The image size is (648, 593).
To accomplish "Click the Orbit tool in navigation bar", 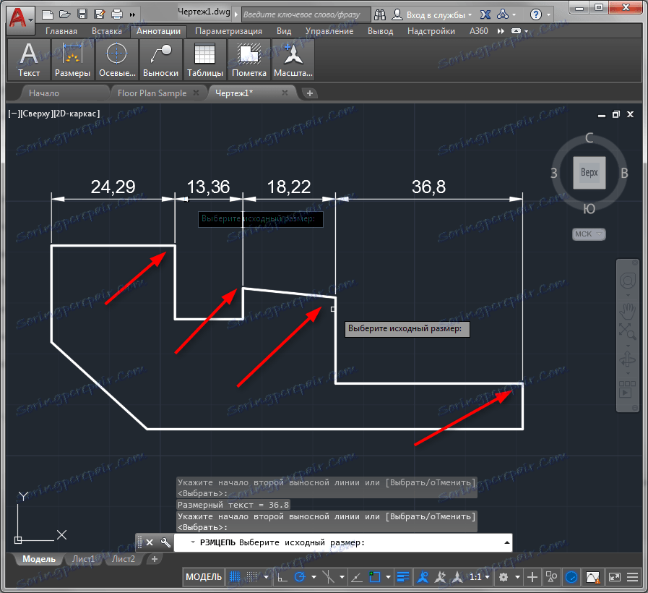I will coord(627,359).
